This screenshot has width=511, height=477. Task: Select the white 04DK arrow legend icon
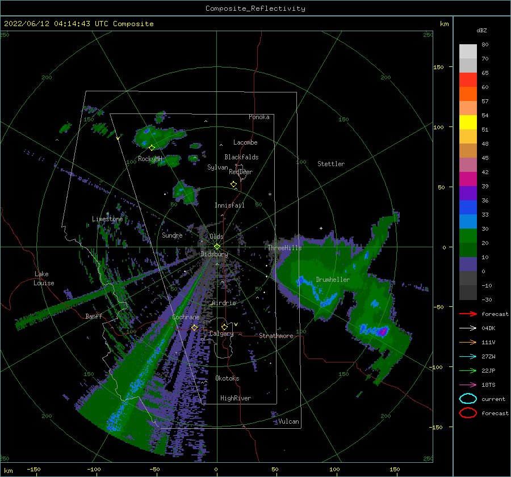click(x=468, y=328)
